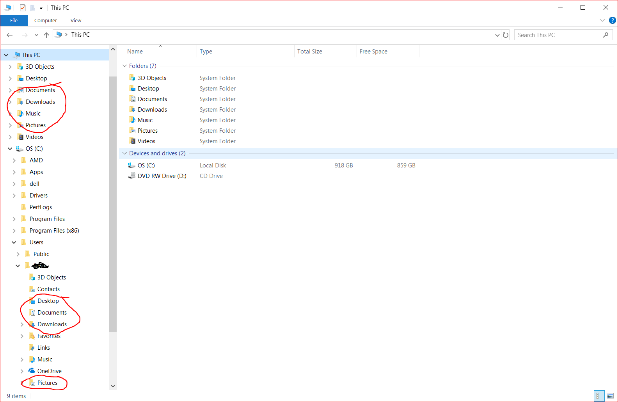Select the Music folder icon in file list

coord(132,120)
